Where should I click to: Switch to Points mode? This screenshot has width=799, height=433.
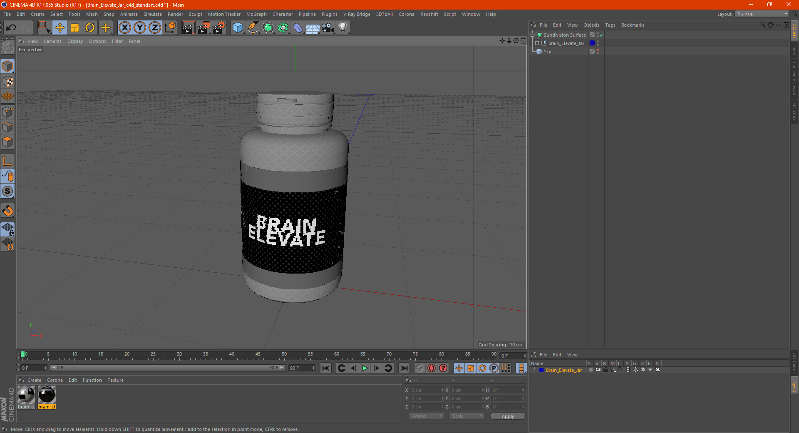point(8,112)
